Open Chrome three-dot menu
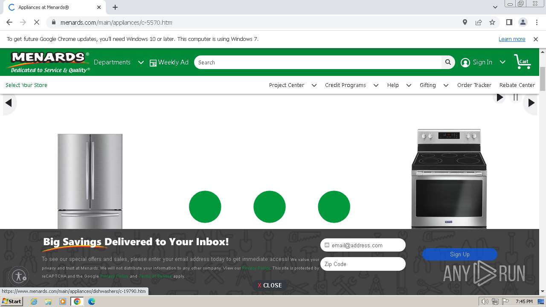 point(536,22)
